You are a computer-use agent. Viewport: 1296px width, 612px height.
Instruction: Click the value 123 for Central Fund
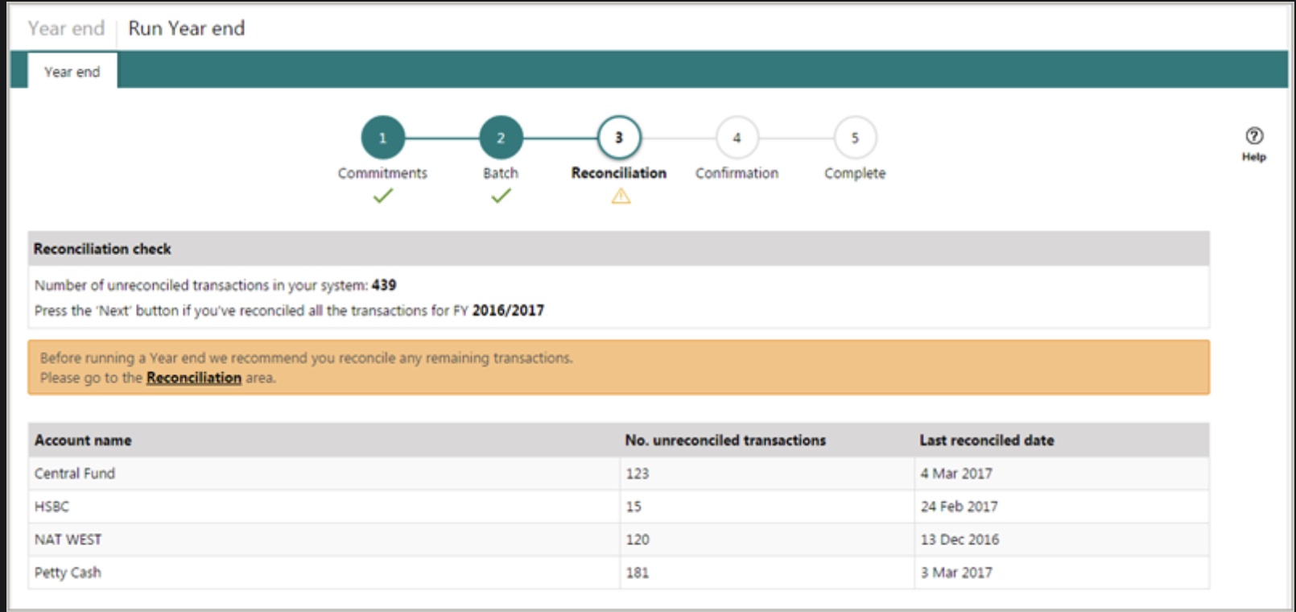638,473
